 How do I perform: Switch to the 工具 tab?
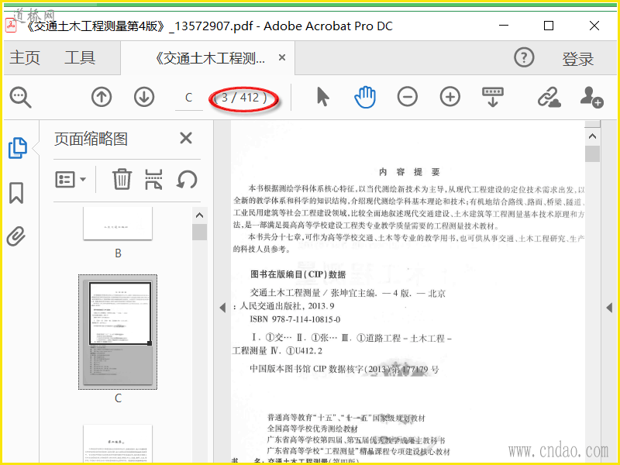point(80,57)
